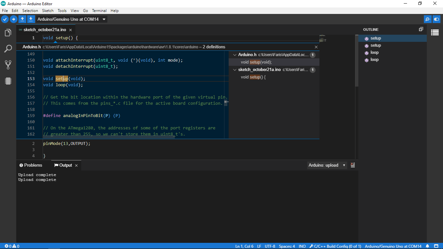443x249 pixels.
Task: Open the Source Control sidebar icon
Action: 8,65
